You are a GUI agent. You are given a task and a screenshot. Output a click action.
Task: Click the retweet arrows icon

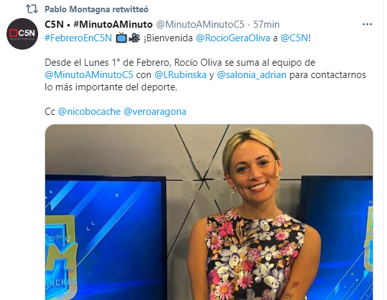[x=32, y=9]
